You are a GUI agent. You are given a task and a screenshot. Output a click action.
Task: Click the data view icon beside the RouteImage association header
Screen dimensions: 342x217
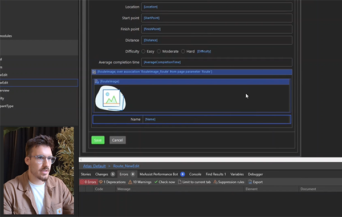(94, 72)
